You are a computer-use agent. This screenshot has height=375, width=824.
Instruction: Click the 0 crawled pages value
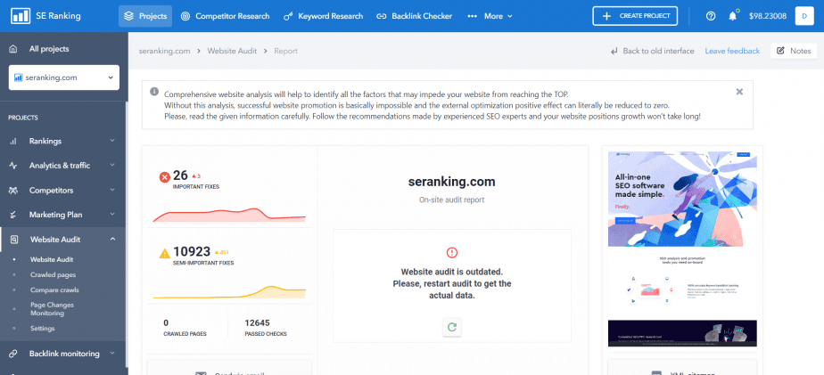[x=166, y=323]
